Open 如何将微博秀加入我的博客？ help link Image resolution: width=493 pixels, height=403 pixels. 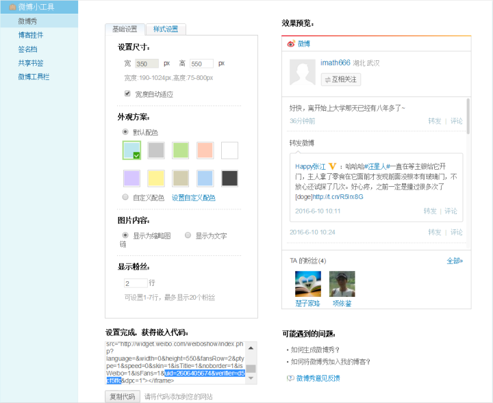point(331,361)
